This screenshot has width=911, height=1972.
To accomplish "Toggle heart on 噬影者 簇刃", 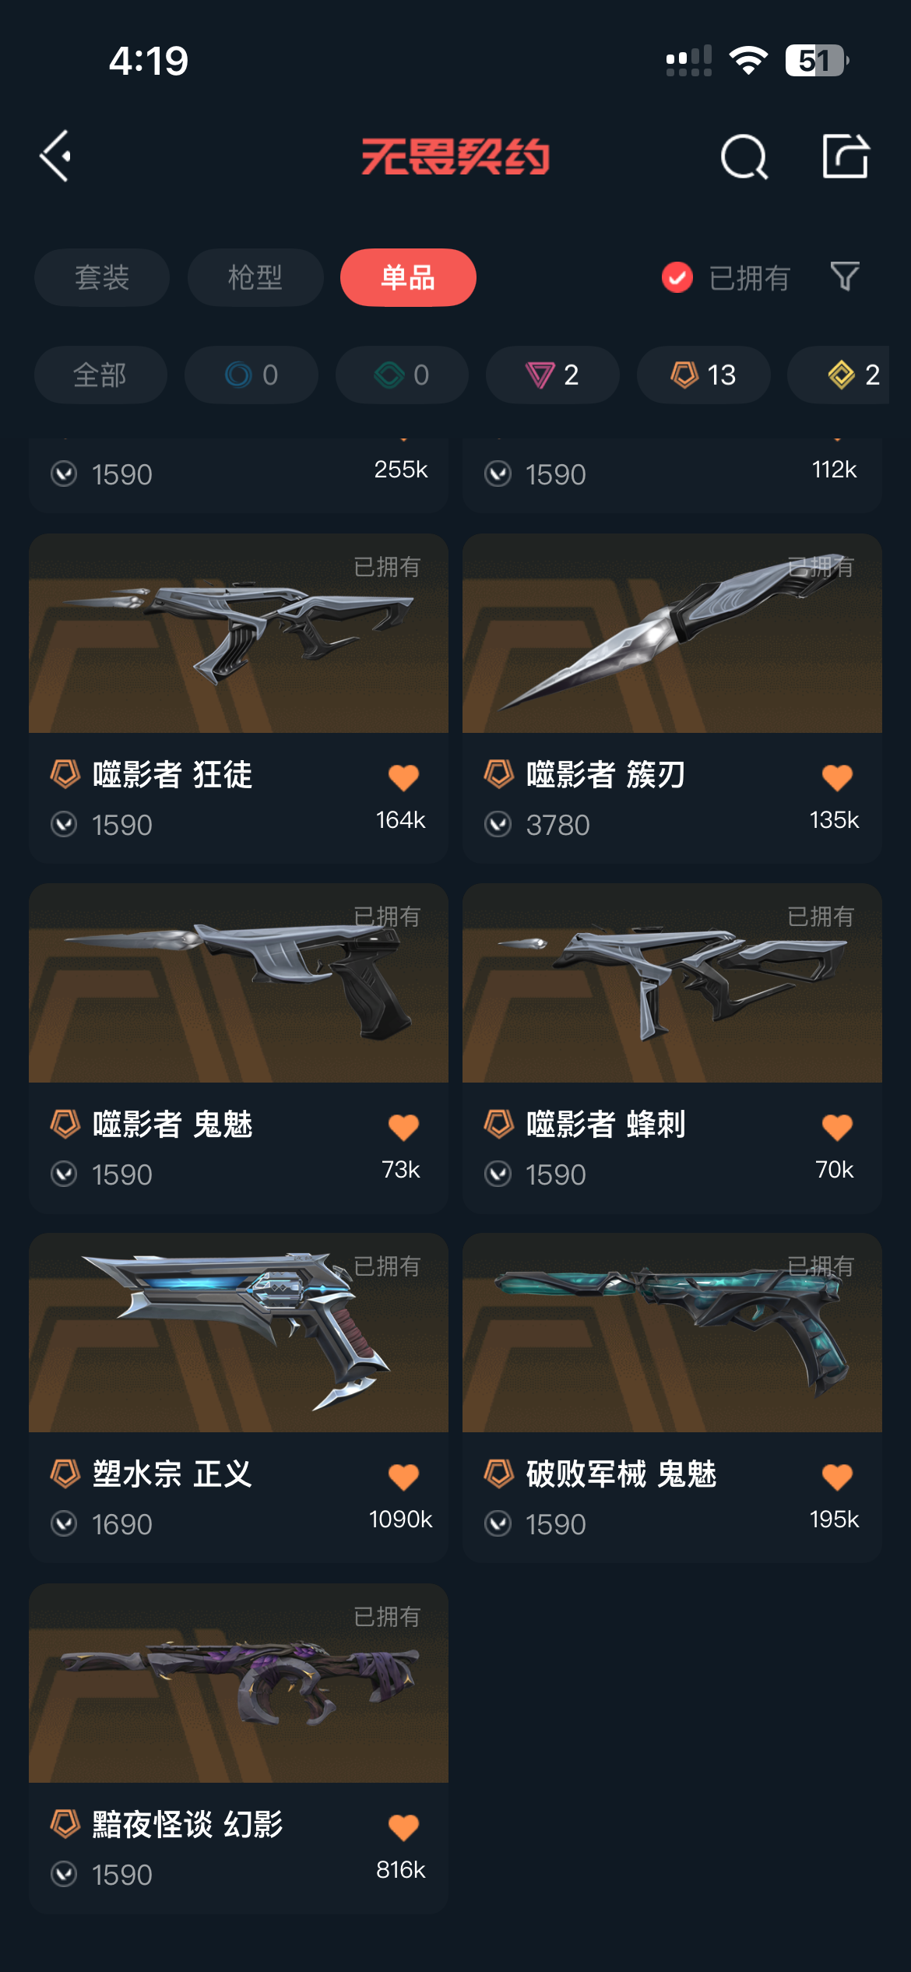I will [837, 776].
